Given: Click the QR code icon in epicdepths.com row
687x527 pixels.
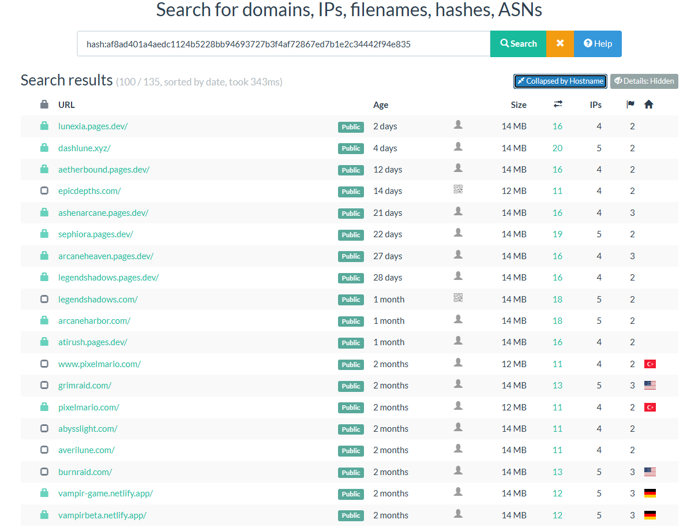Looking at the screenshot, I should 458,189.
